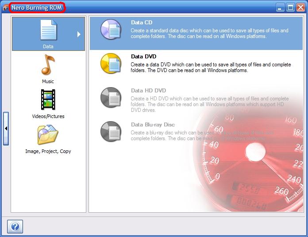Select the Music label in the sidebar

coord(48,81)
